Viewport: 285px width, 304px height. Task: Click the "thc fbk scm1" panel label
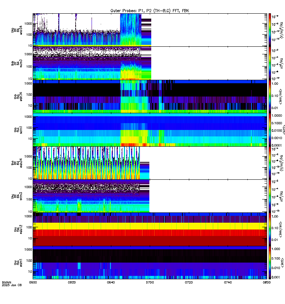click(x=18, y=263)
